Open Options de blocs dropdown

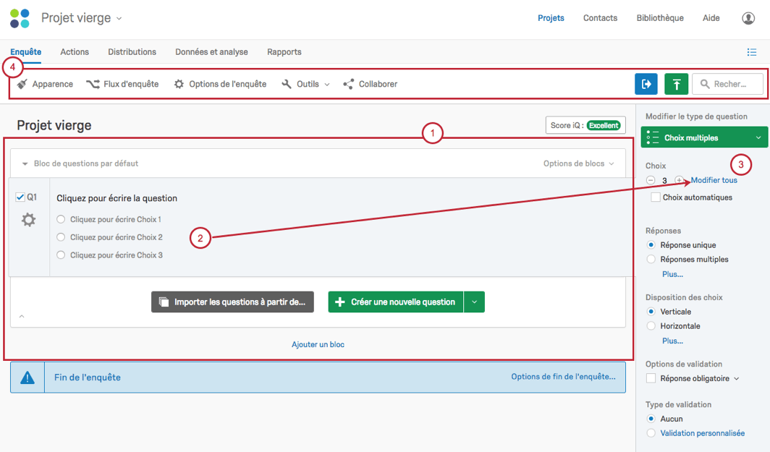(578, 163)
